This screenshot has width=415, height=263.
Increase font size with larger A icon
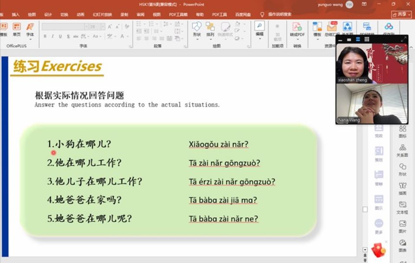point(110,26)
